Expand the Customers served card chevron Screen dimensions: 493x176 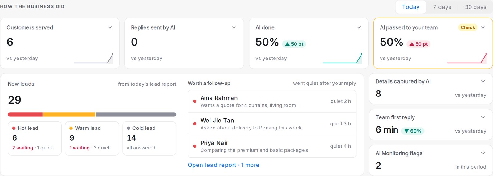tap(110, 27)
